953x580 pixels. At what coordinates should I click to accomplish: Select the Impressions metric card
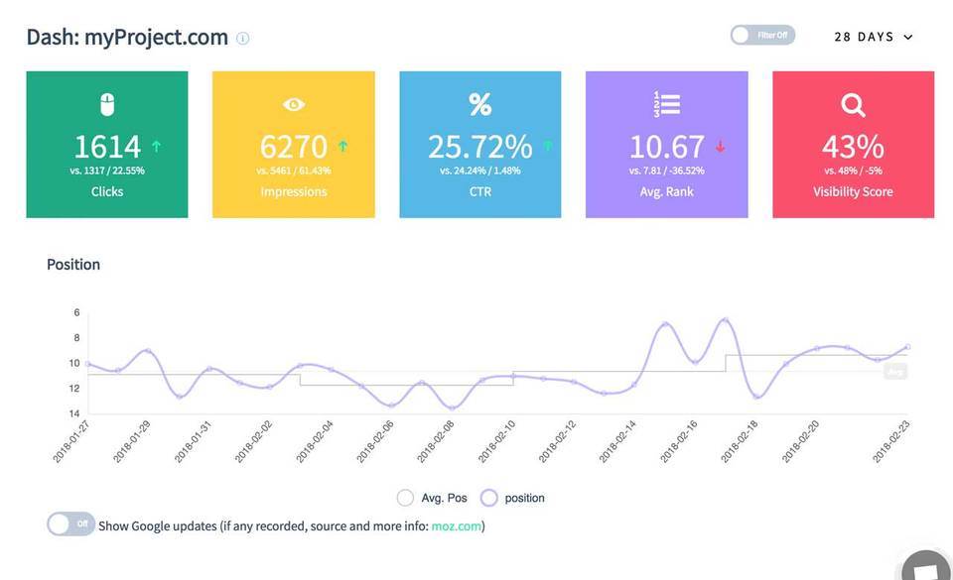pyautogui.click(x=294, y=145)
